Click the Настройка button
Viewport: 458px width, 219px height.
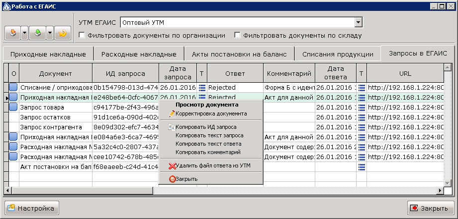pos(32,208)
